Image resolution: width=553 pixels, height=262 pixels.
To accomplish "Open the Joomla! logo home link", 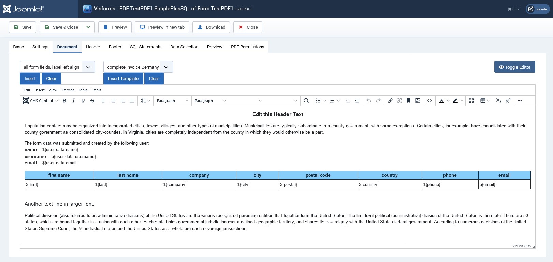I will [23, 9].
